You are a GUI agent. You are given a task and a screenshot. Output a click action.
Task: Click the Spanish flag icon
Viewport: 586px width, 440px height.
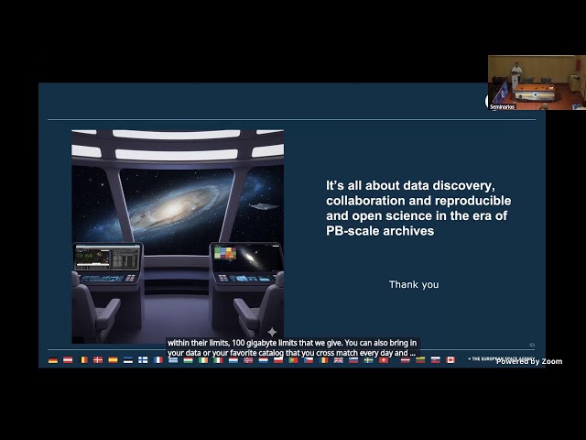coord(113,360)
